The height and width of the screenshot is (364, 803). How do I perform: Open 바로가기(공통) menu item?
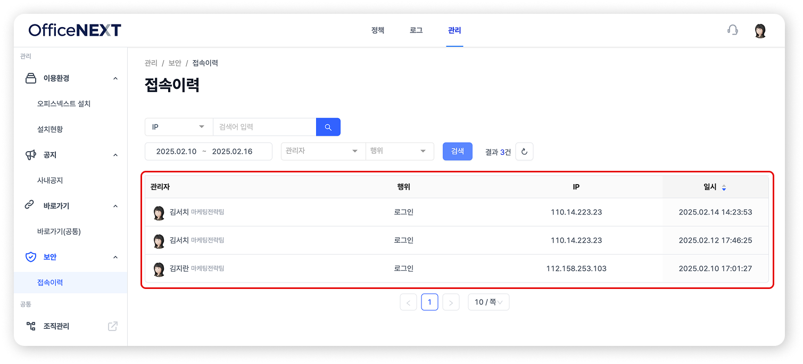coord(59,231)
